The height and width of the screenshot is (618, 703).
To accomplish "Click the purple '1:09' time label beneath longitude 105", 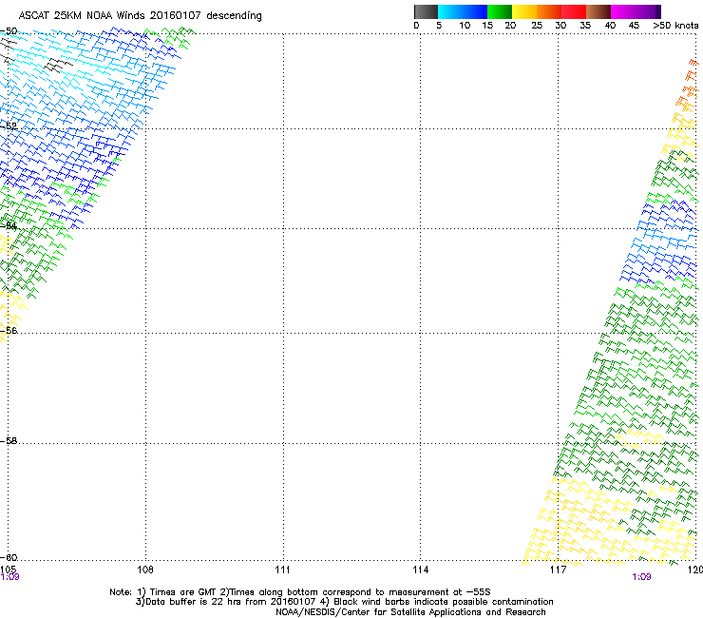I will [x=9, y=577].
